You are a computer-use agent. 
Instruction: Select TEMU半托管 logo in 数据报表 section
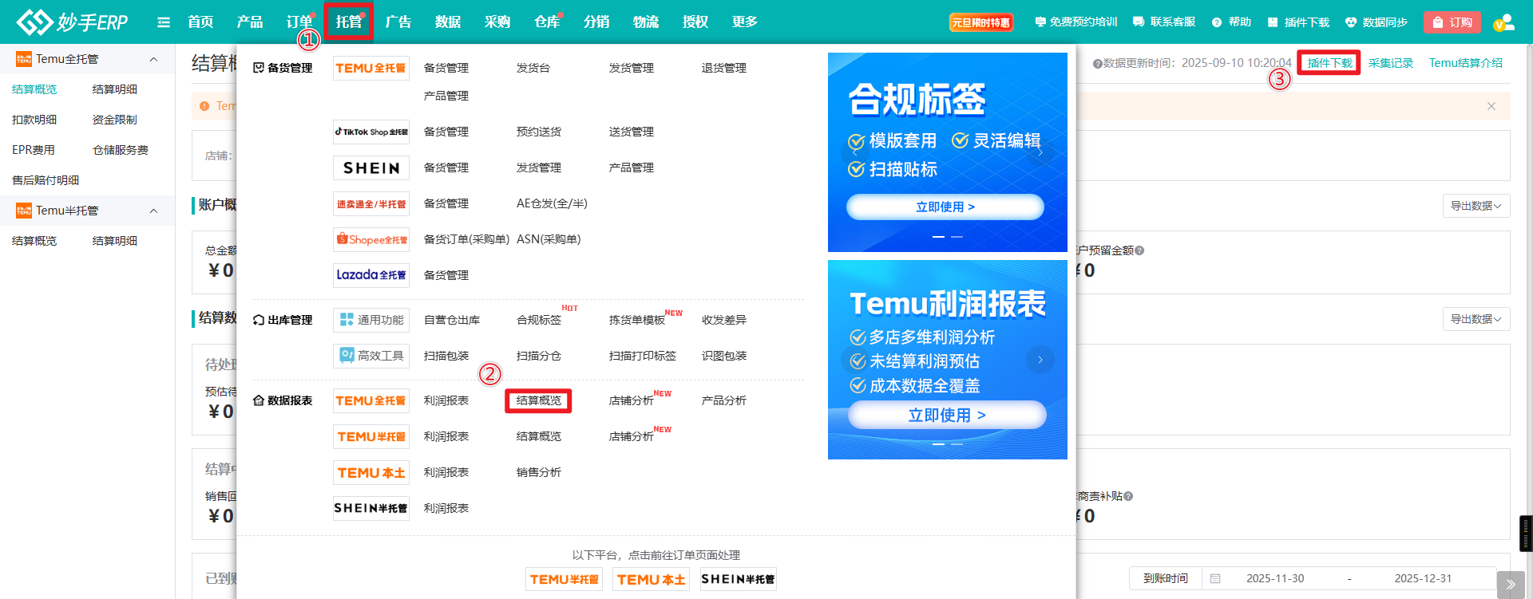371,436
